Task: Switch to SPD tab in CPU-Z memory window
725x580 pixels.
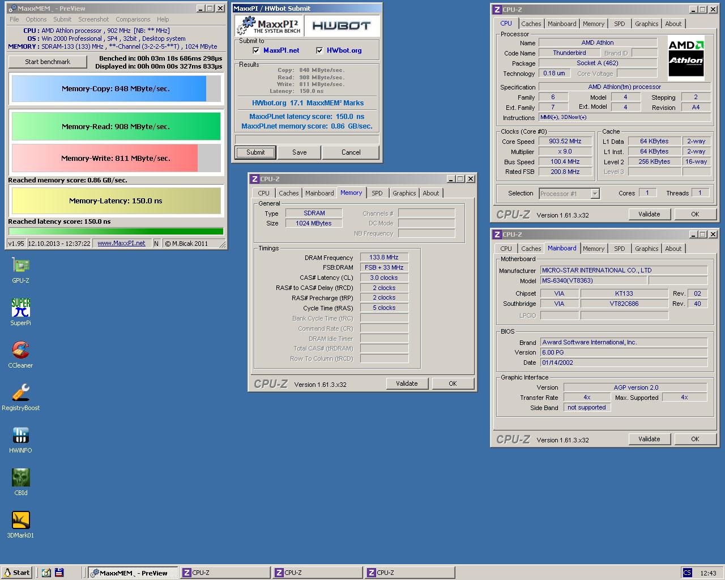Action: (377, 193)
